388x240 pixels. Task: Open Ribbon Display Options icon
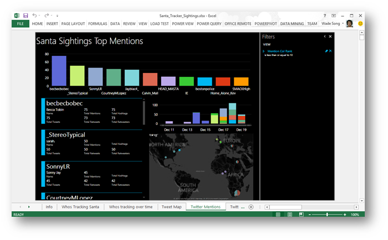click(334, 15)
